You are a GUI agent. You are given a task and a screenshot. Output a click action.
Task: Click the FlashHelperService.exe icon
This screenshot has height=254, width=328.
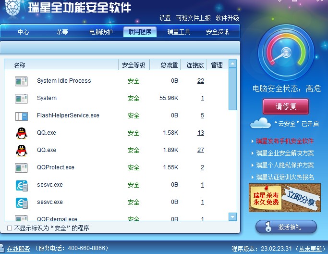coord(21,116)
